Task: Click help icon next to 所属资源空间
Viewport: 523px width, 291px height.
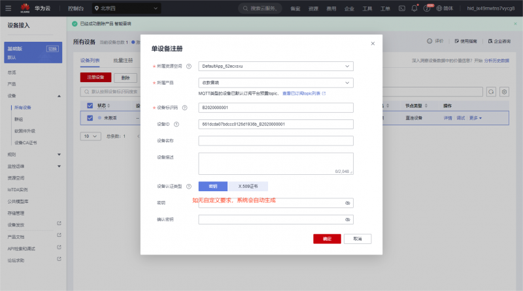Action: (189, 66)
